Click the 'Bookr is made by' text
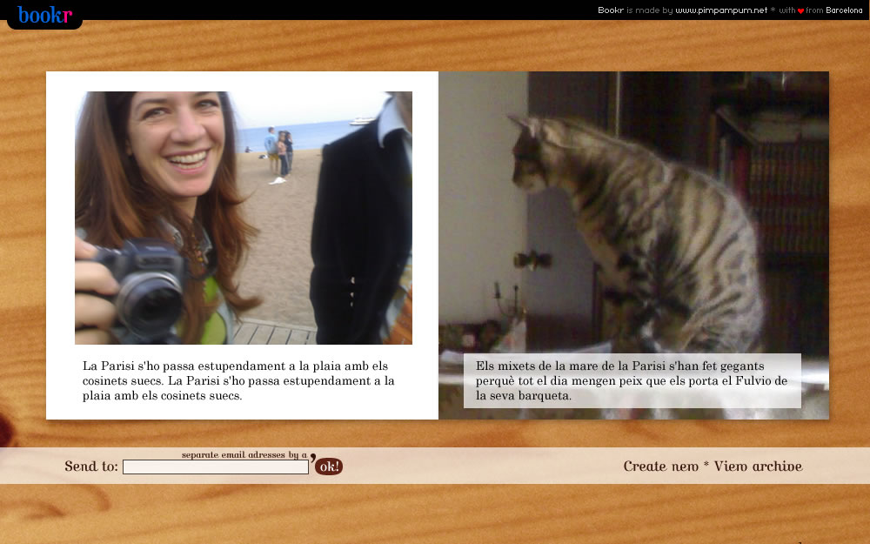Screen dimensions: 870x544 pyautogui.click(x=635, y=10)
